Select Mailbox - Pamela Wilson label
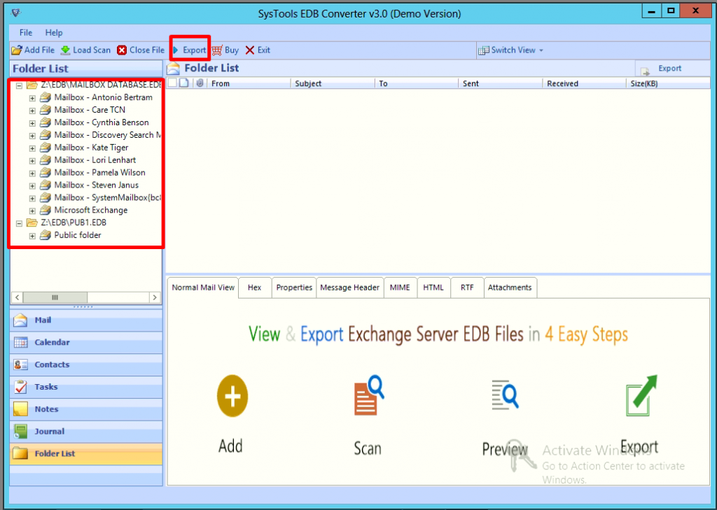The width and height of the screenshot is (717, 510). [99, 172]
